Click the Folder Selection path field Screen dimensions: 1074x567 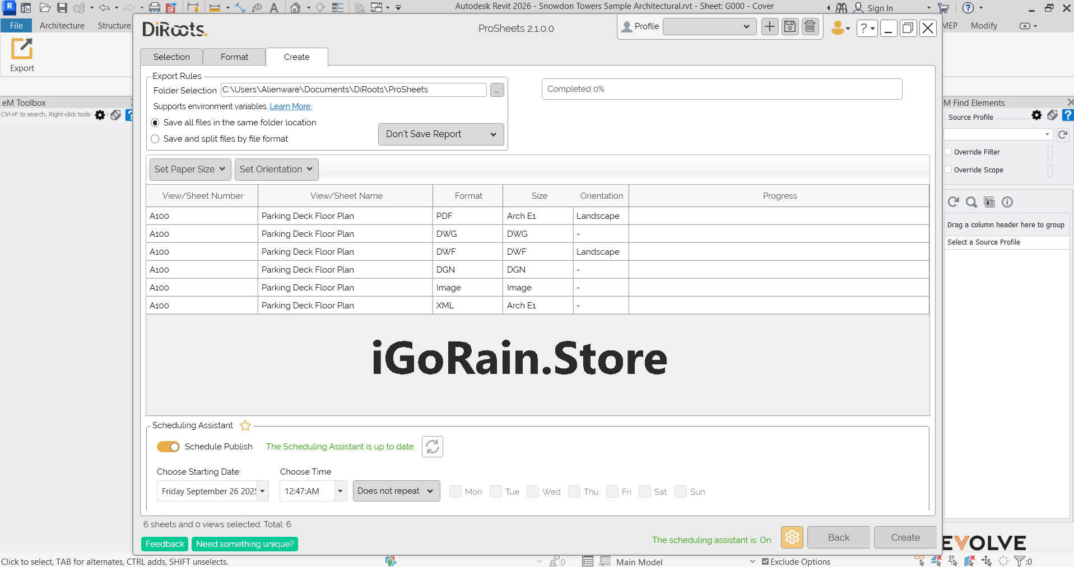(x=354, y=90)
